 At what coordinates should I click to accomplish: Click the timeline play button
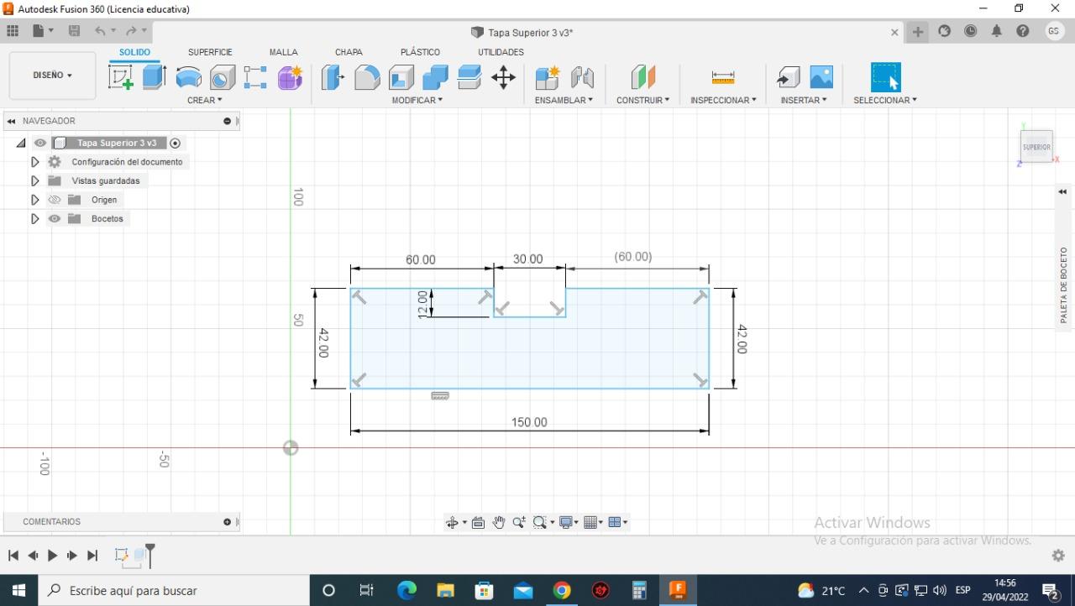52,556
